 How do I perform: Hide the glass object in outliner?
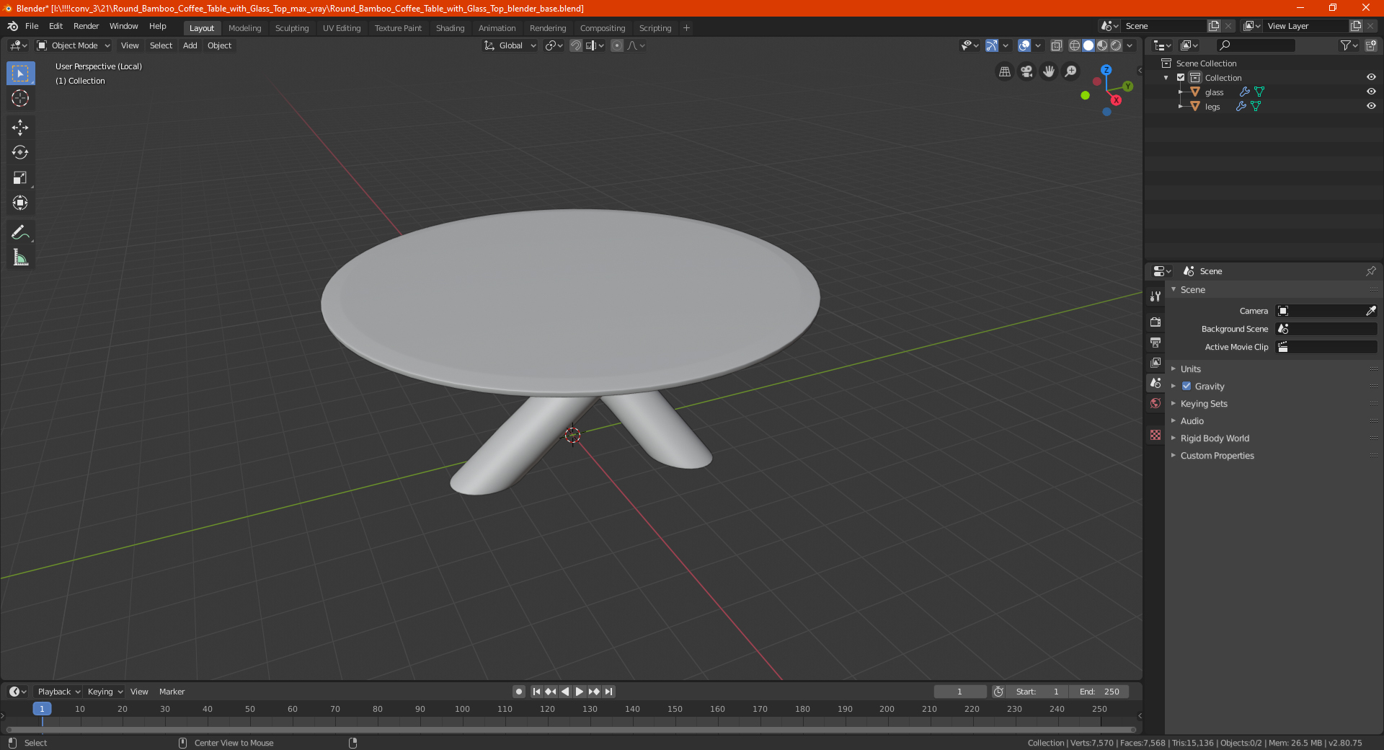click(1371, 92)
